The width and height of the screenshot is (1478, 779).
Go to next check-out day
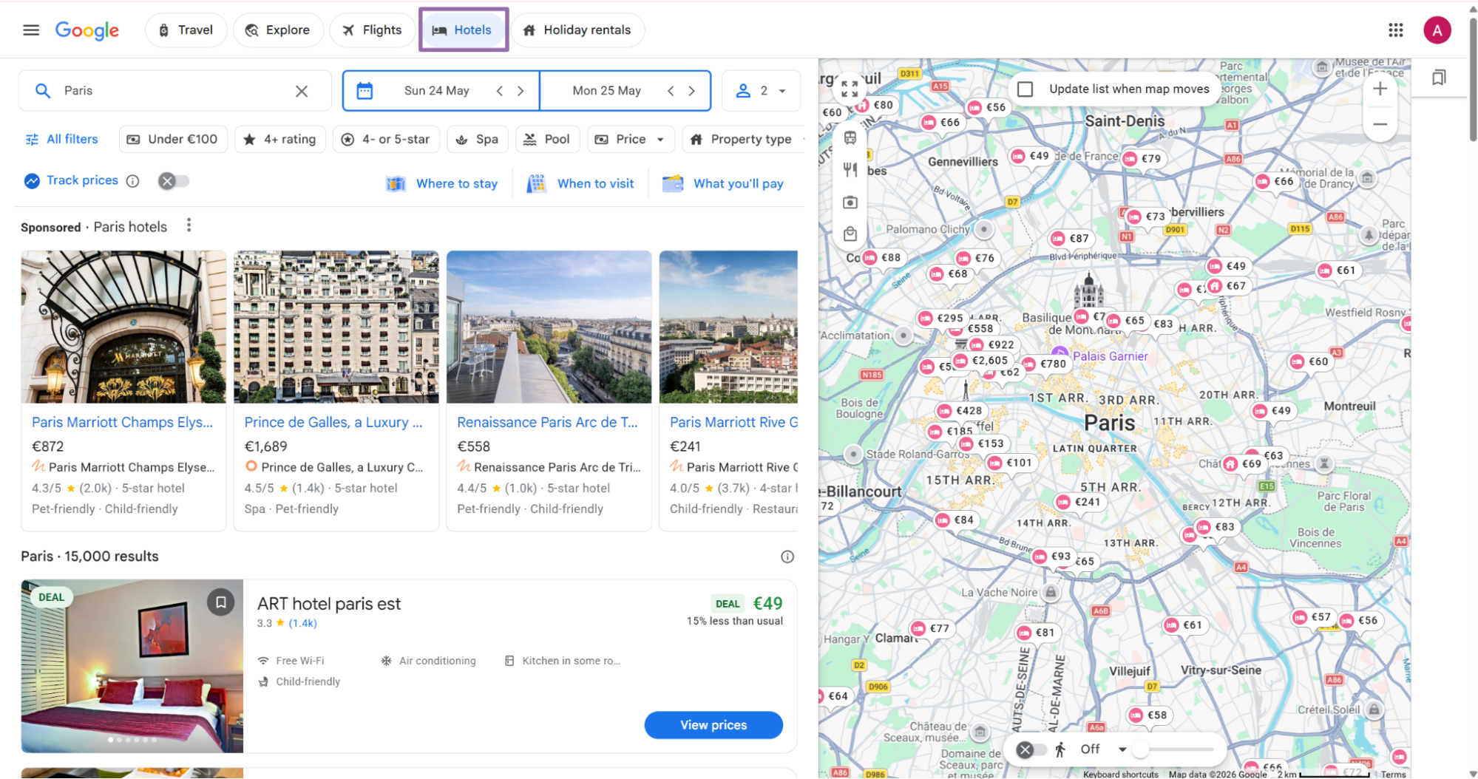pyautogui.click(x=691, y=91)
